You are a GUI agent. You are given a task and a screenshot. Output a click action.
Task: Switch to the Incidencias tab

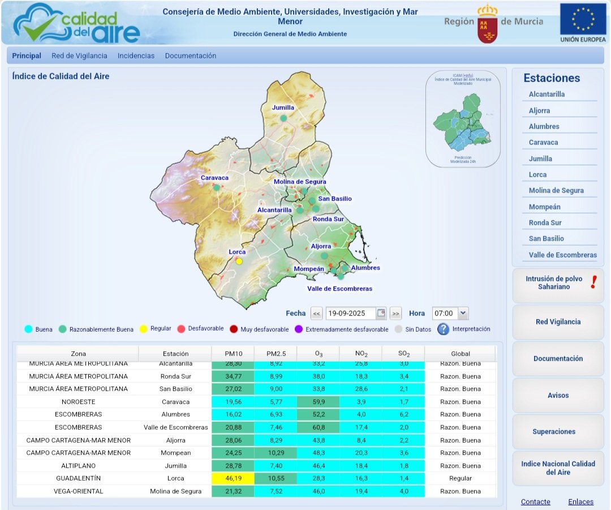click(135, 56)
